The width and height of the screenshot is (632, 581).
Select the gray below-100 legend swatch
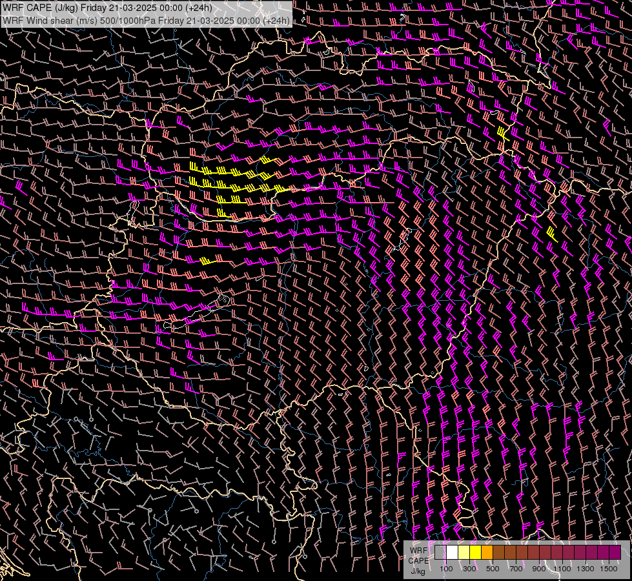(440, 552)
